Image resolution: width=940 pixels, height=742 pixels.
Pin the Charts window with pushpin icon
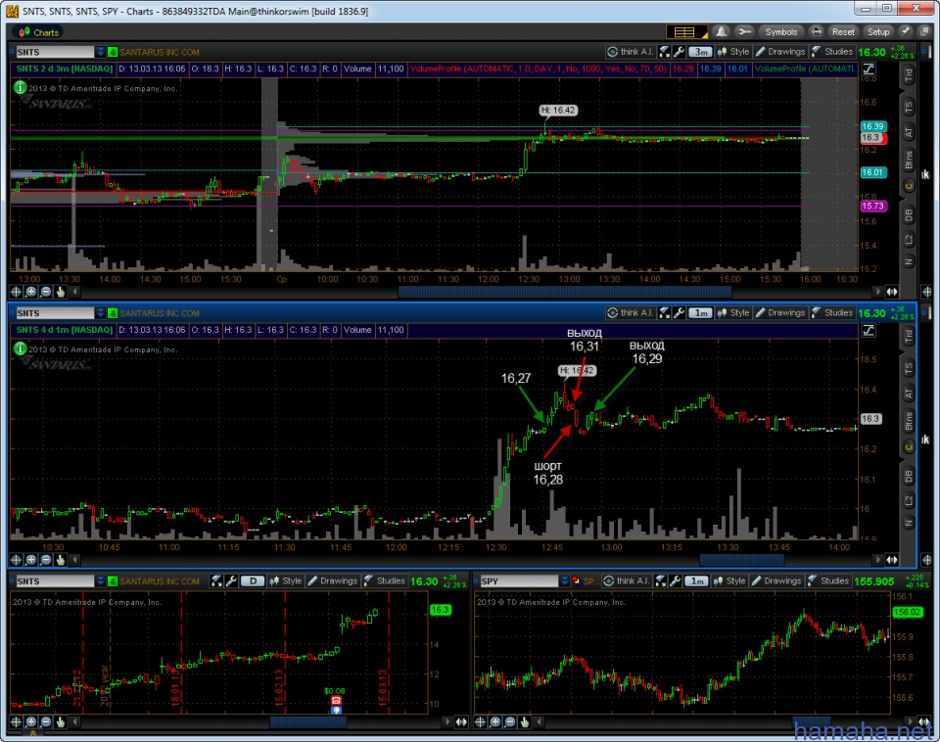click(905, 31)
